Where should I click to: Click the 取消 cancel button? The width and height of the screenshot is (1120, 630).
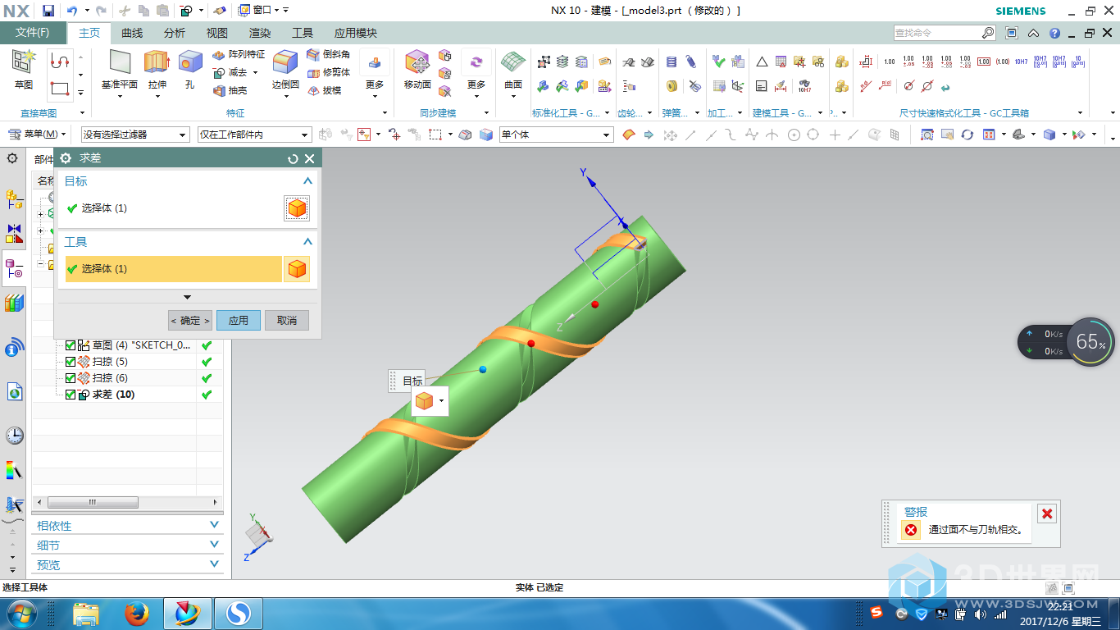click(x=287, y=321)
